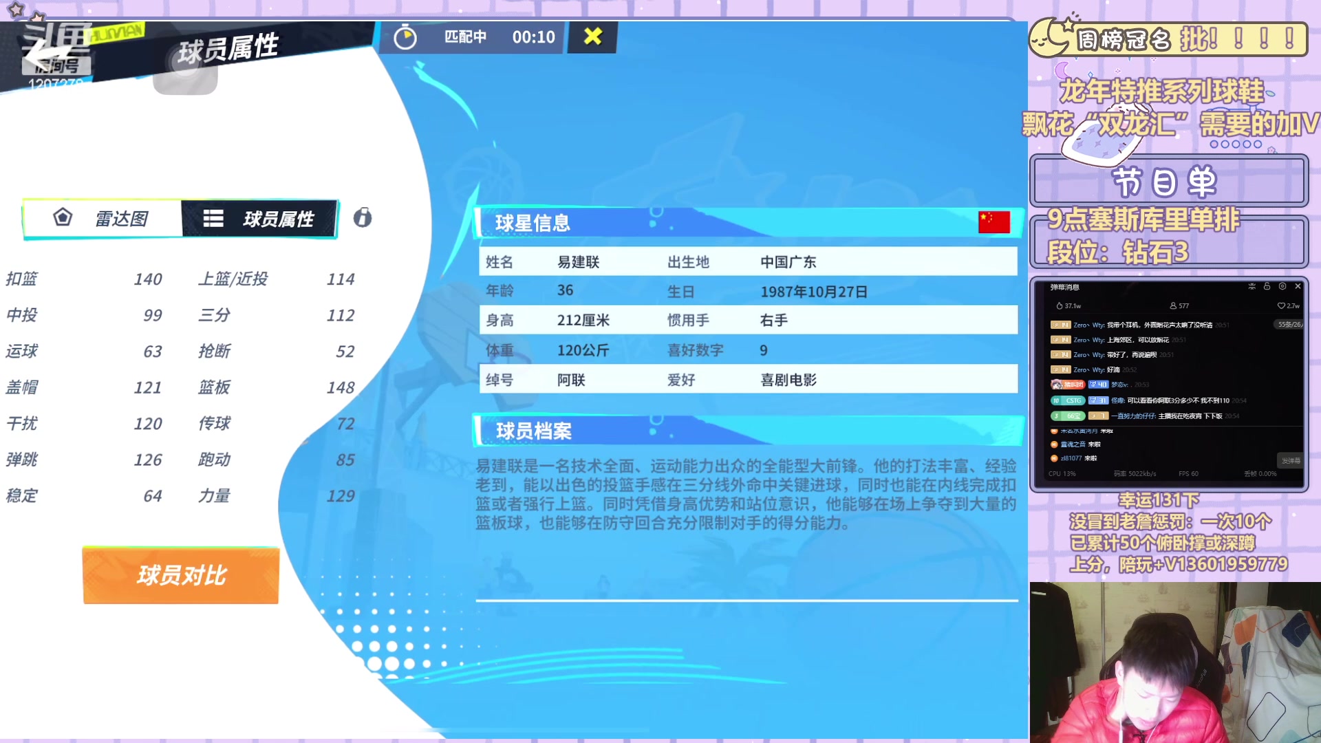Click the 匹配中 matchmaking status label

point(465,36)
